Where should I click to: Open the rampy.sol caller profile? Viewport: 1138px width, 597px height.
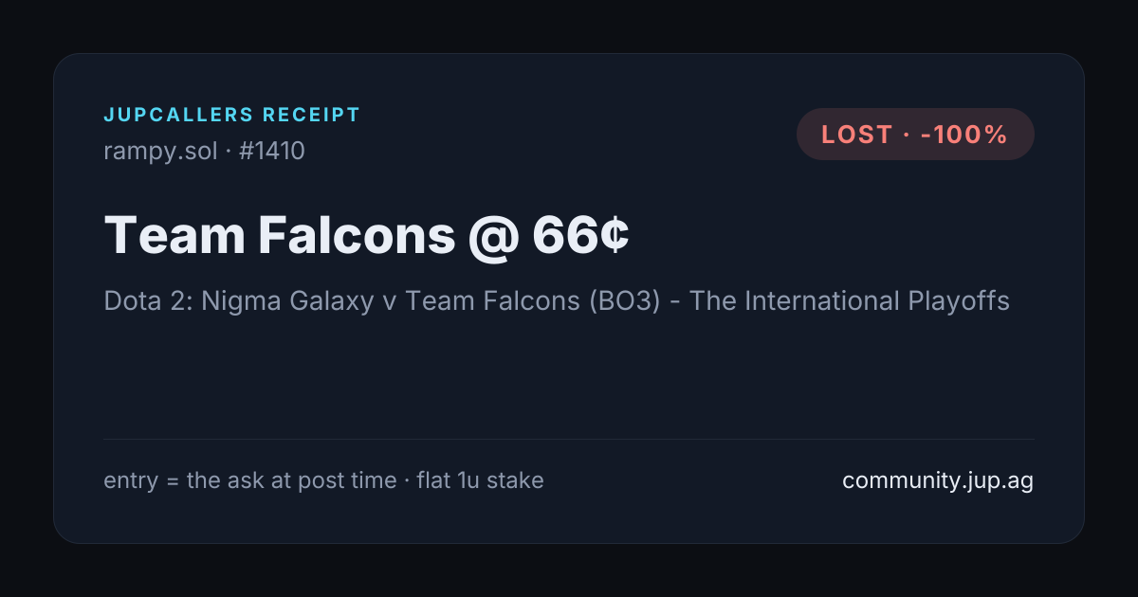point(160,151)
